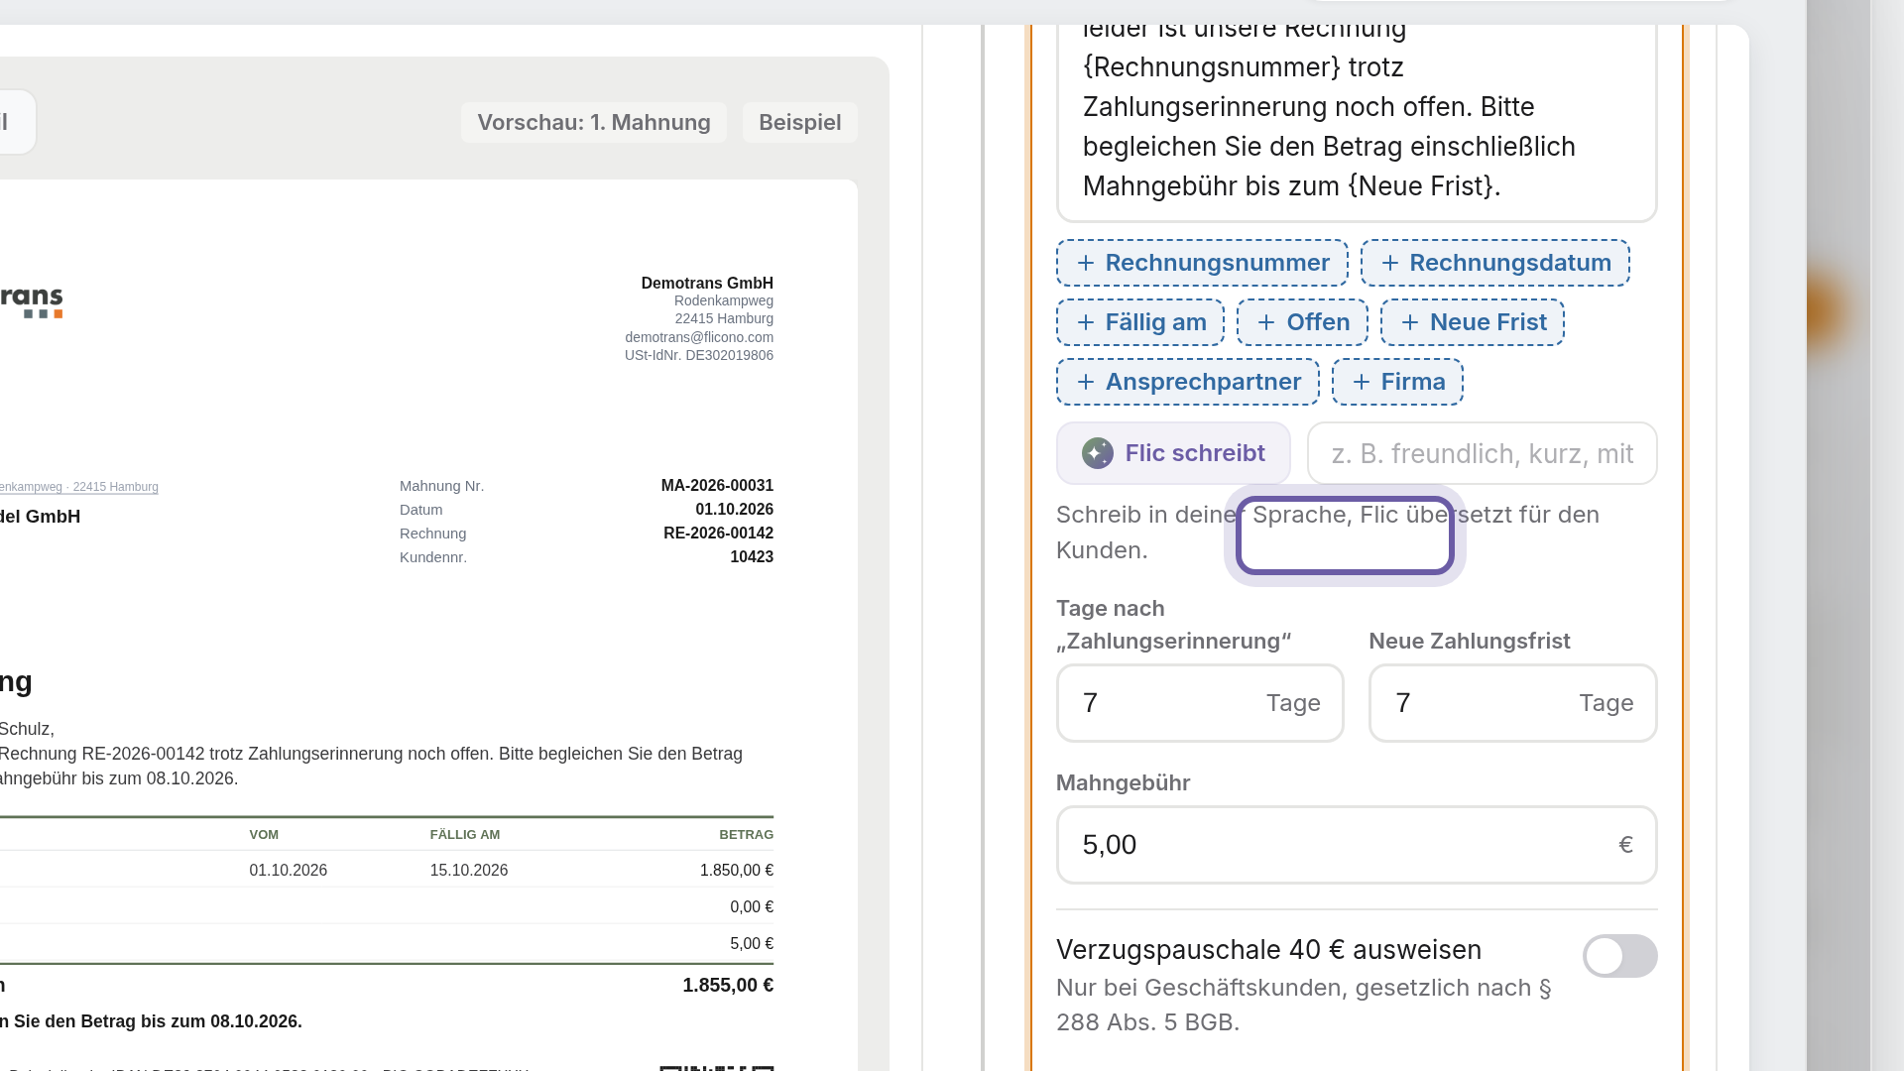Click the plus icon on Neue Frist chip
The height and width of the screenshot is (1071, 1904).
[x=1410, y=322]
